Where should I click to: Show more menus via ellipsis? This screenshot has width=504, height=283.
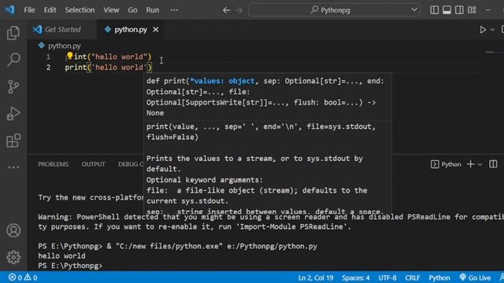click(174, 10)
